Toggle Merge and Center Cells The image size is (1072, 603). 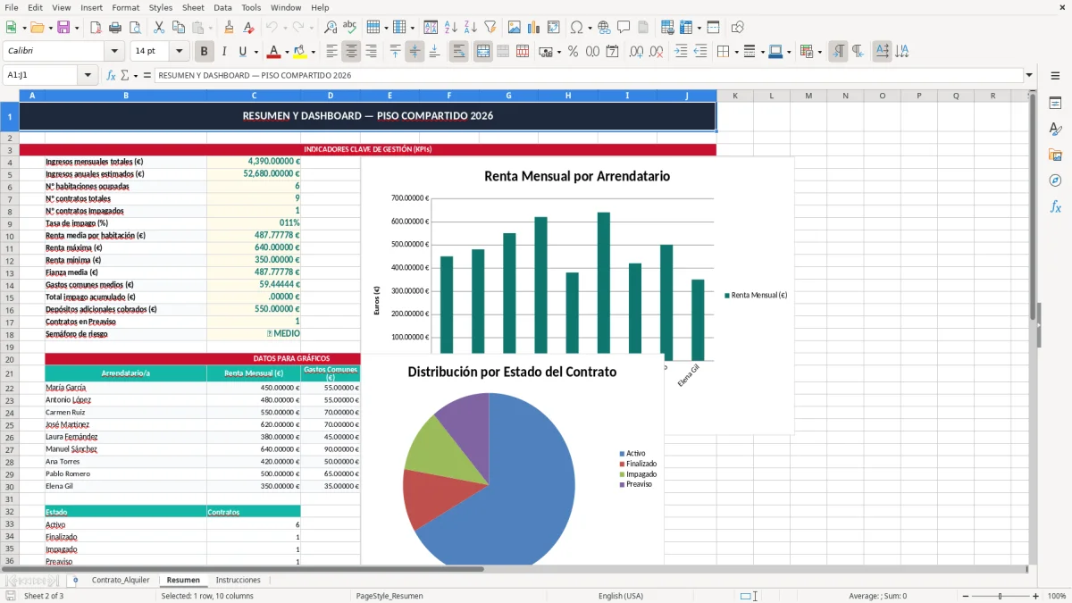483,52
